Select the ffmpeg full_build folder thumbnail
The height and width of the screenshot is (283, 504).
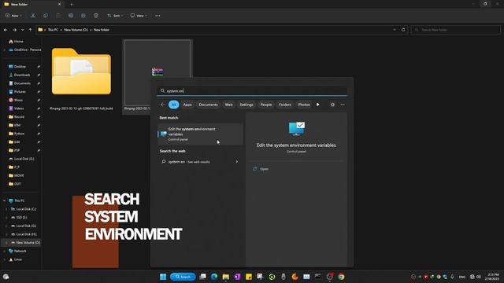(x=81, y=72)
